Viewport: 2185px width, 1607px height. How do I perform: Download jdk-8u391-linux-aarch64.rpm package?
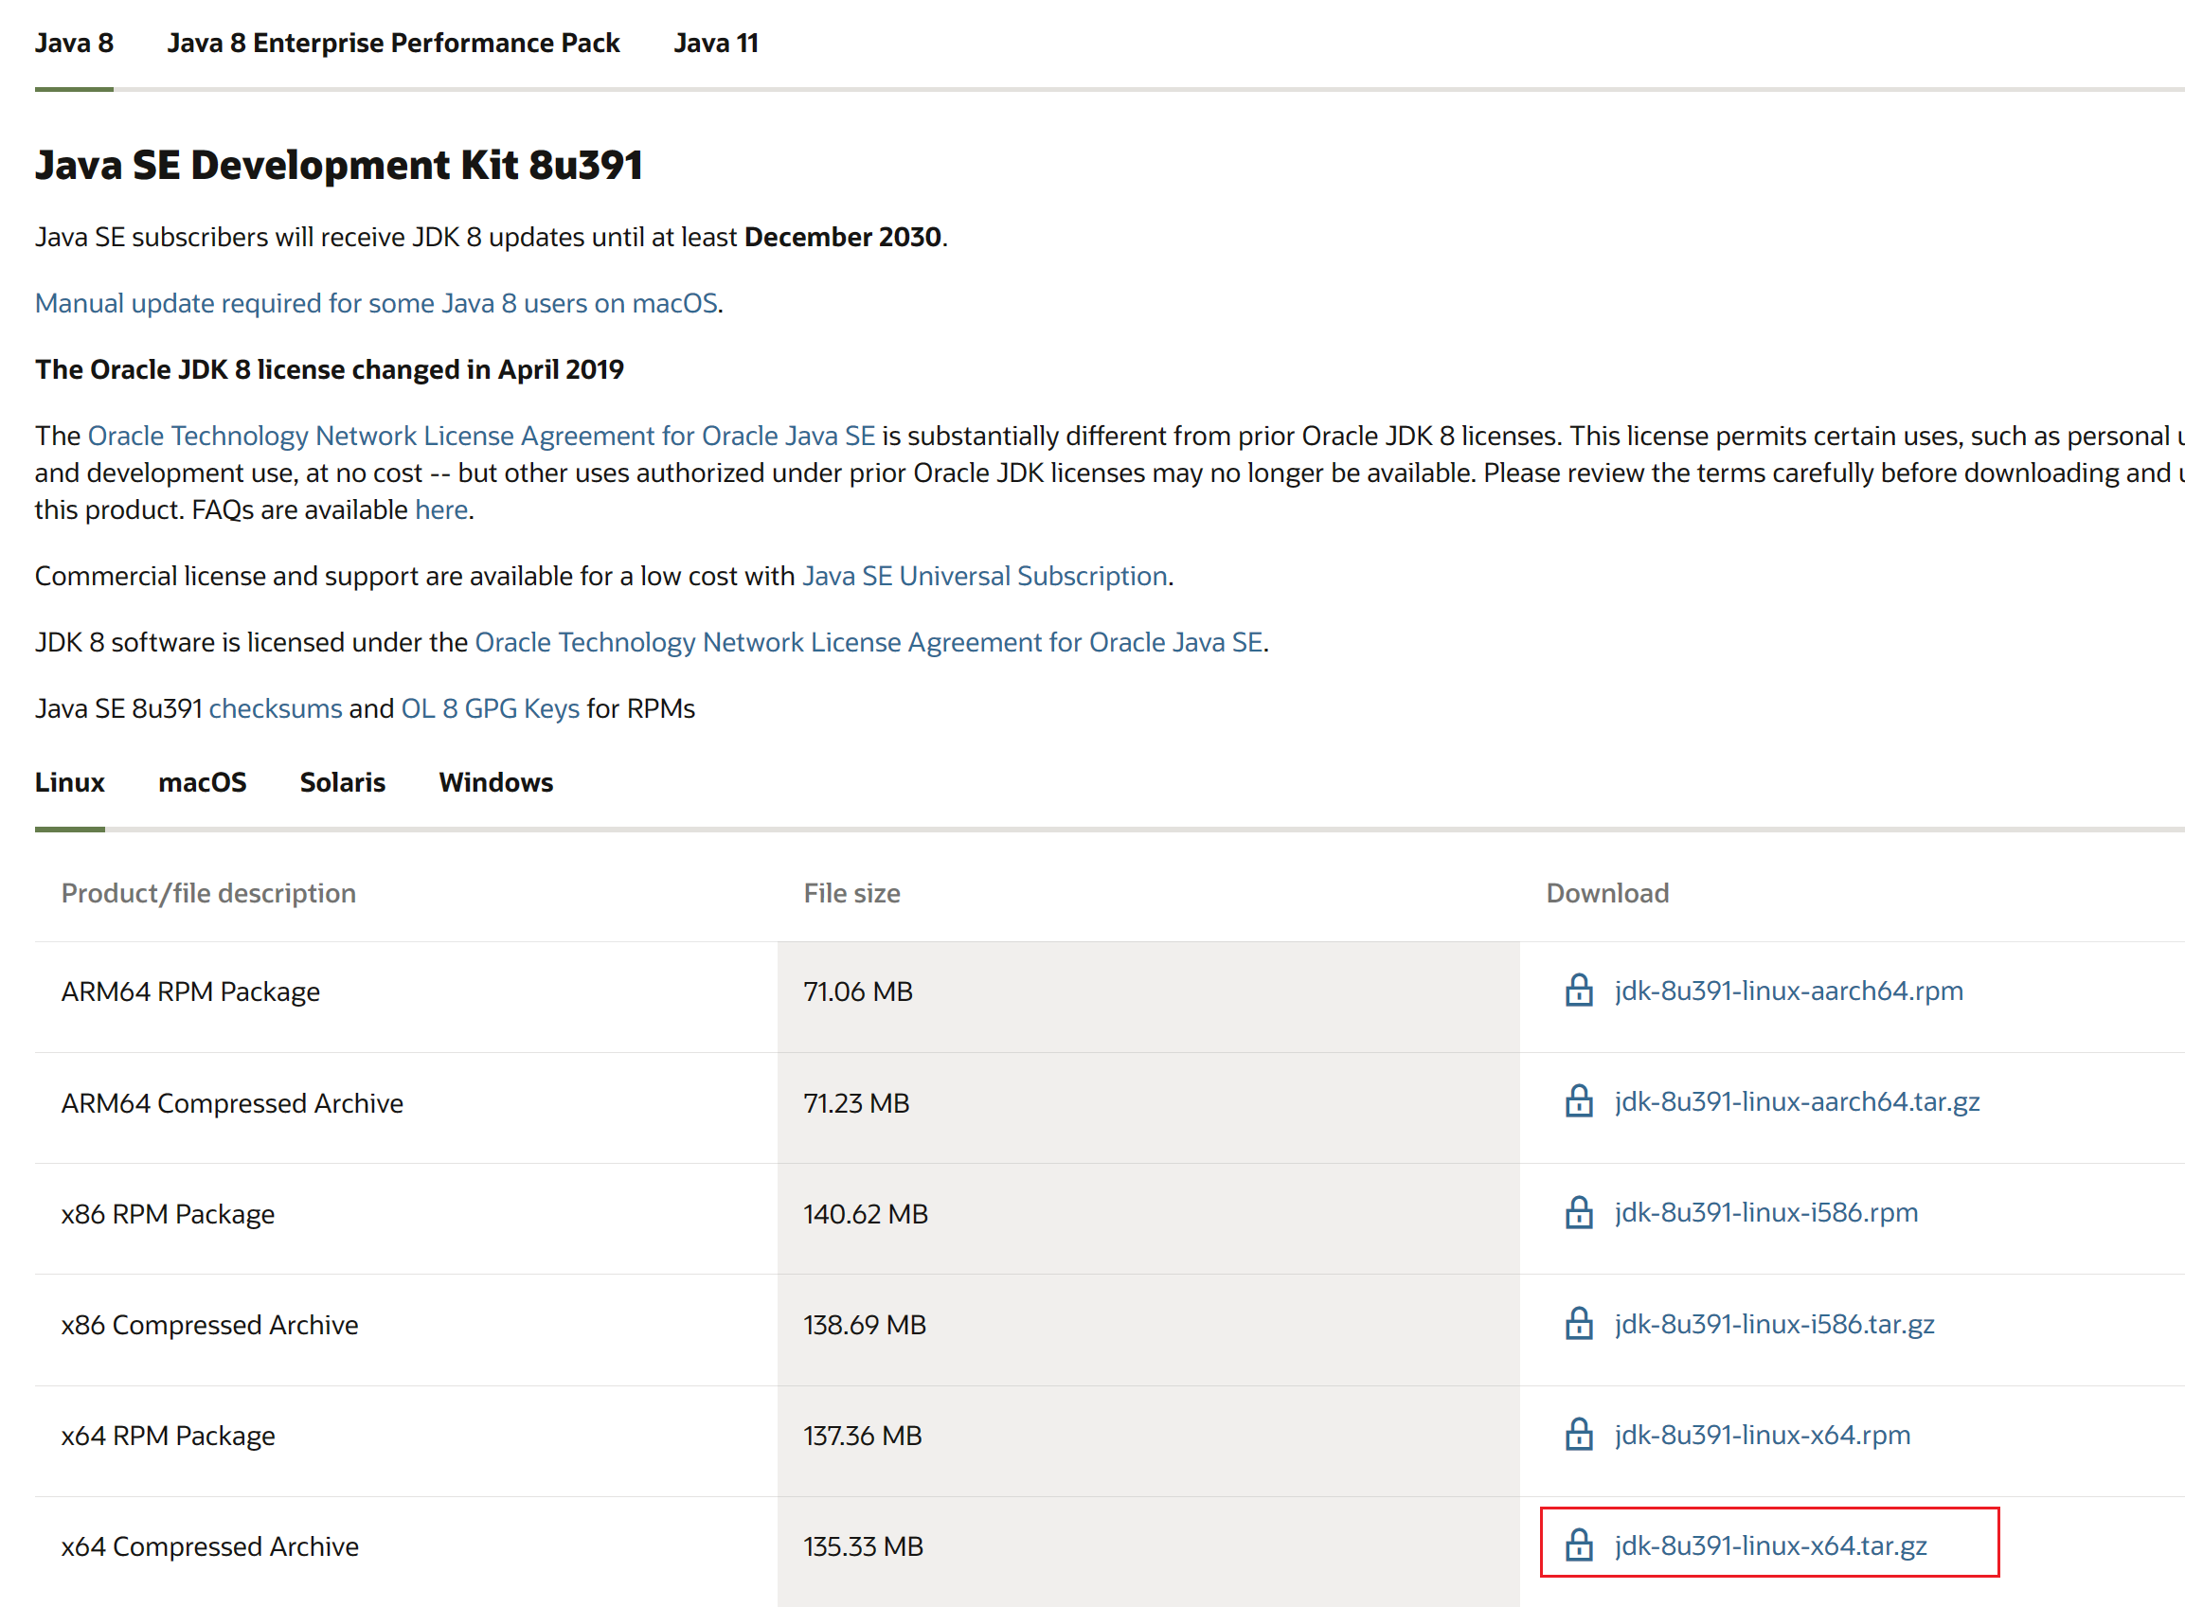[1788, 991]
